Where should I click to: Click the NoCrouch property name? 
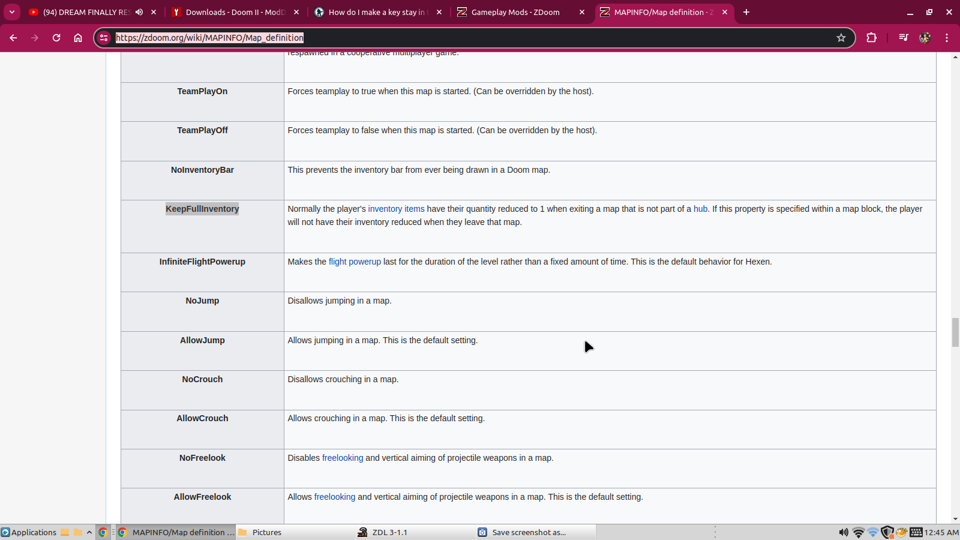pos(202,379)
